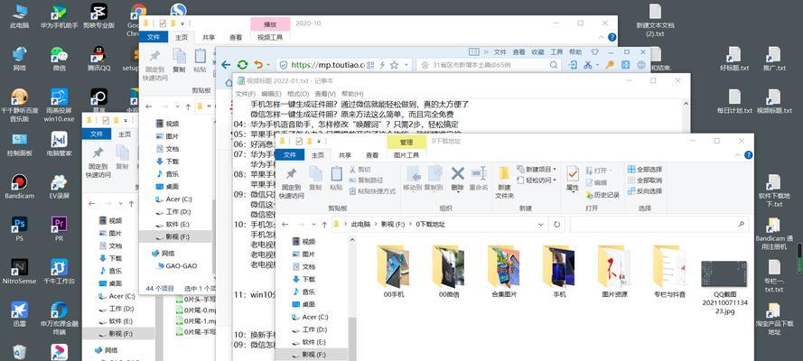Open EV录屏 desktop icon
Image resolution: width=803 pixels, height=361 pixels.
(x=59, y=187)
